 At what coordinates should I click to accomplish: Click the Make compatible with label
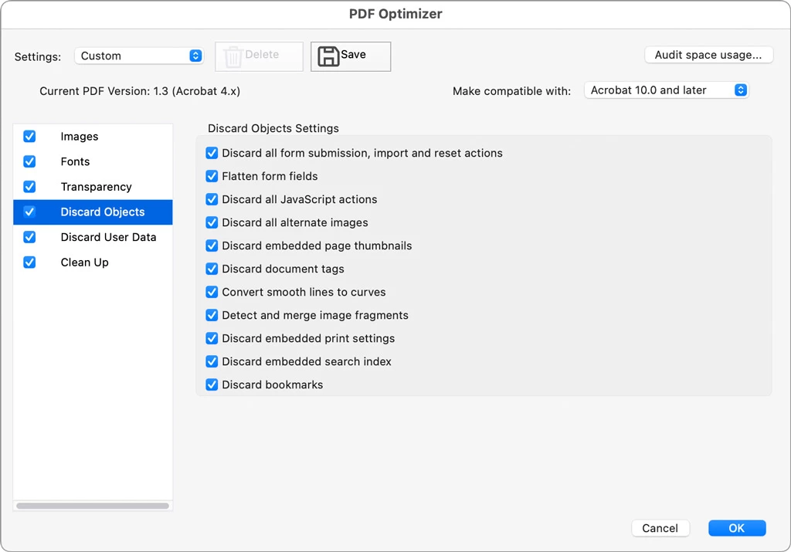(511, 91)
